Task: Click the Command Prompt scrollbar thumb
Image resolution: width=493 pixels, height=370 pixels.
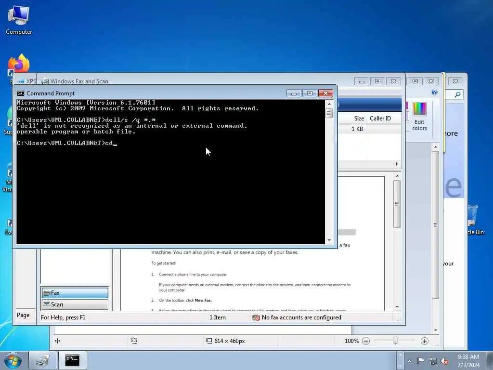Action: point(329,113)
